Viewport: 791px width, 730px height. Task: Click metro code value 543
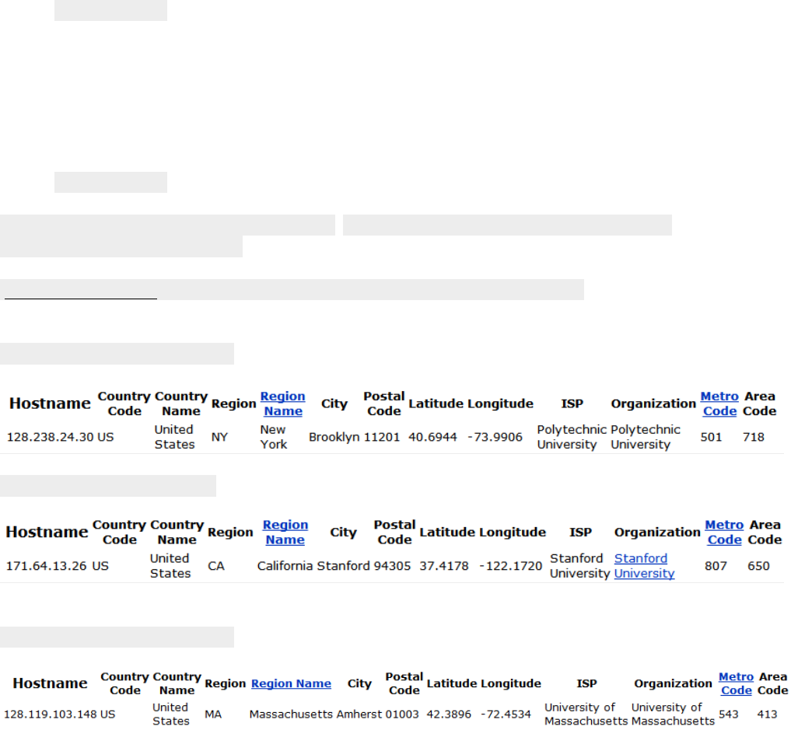click(729, 714)
